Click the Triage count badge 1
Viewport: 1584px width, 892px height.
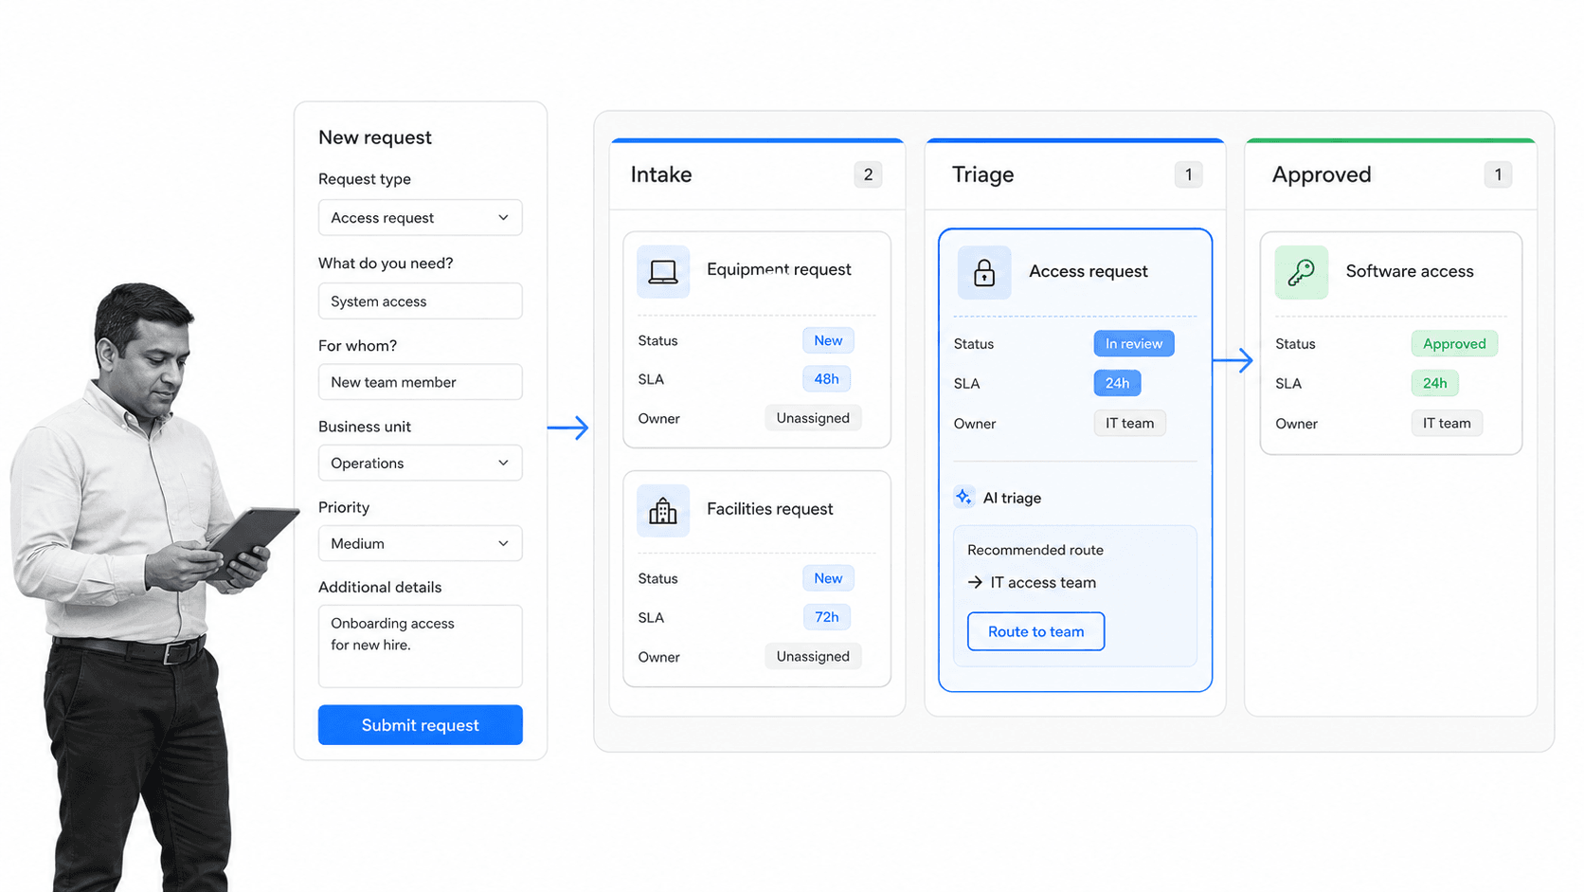tap(1188, 174)
